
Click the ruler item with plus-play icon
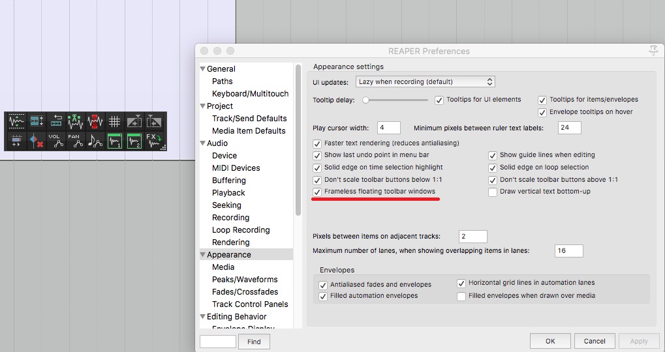(x=17, y=141)
